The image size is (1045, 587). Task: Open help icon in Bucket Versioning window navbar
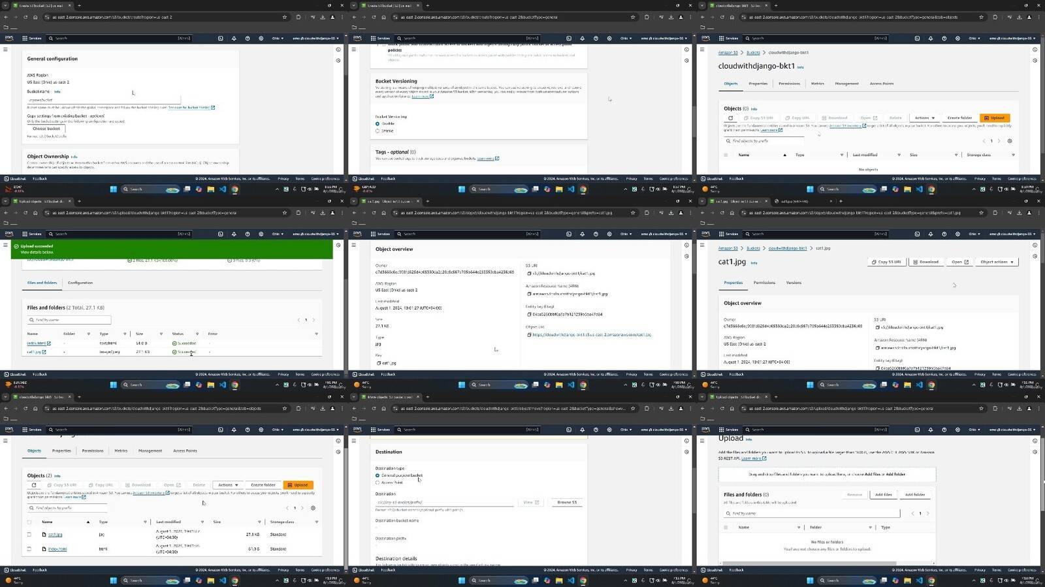click(596, 39)
